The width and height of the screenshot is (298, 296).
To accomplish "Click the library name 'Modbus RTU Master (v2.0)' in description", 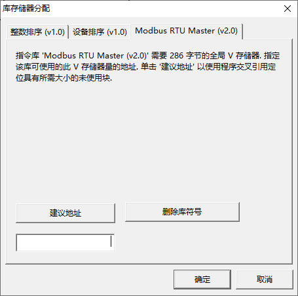I will tap(95, 56).
